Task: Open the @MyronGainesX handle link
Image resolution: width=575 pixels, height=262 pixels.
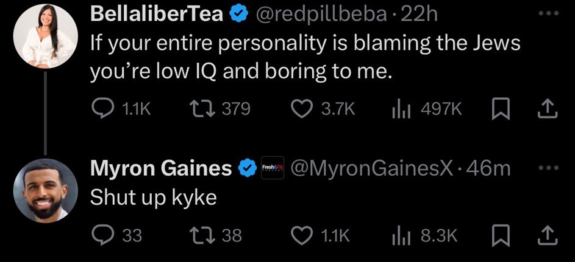Action: click(373, 168)
